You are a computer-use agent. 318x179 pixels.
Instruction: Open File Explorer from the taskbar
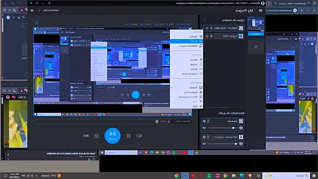pyautogui.click(x=234, y=176)
